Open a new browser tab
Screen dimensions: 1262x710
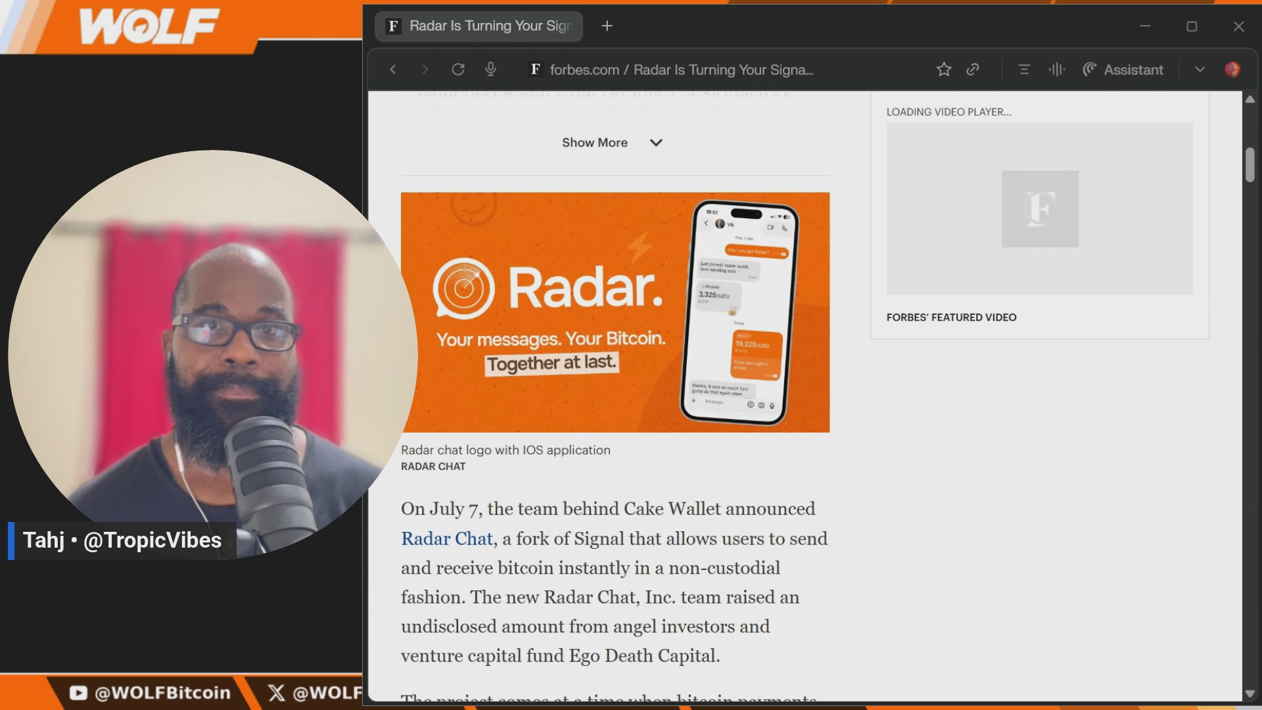607,26
